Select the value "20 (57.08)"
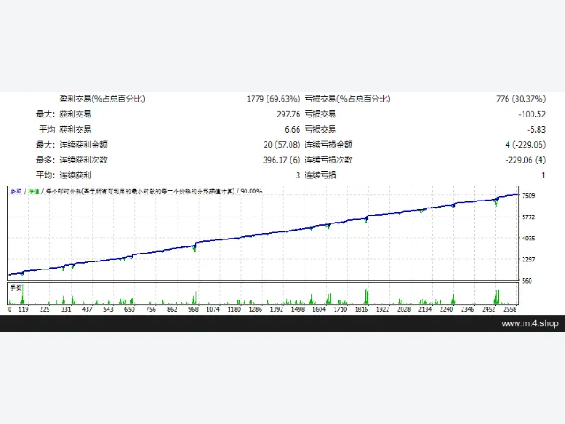This screenshot has width=565, height=424. click(x=282, y=145)
